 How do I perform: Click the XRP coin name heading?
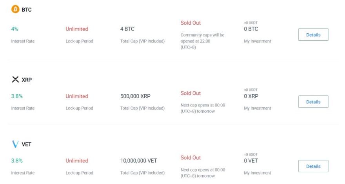(x=27, y=80)
